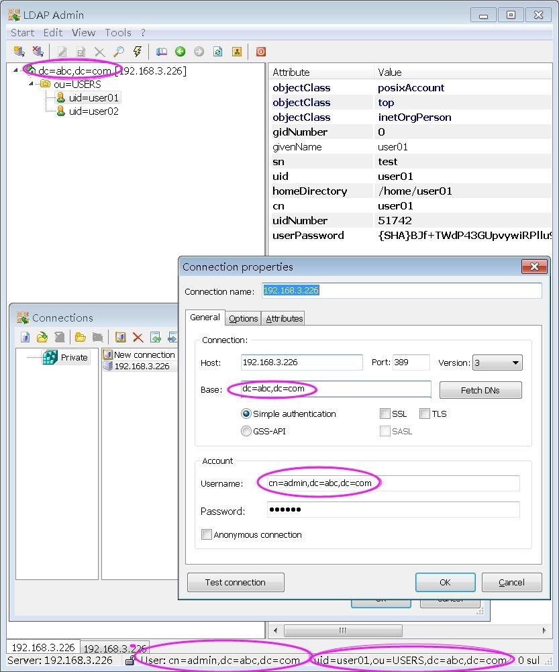Click the horizontal scrollbar thumb in attribute pane
The image size is (559, 672).
coord(343,630)
